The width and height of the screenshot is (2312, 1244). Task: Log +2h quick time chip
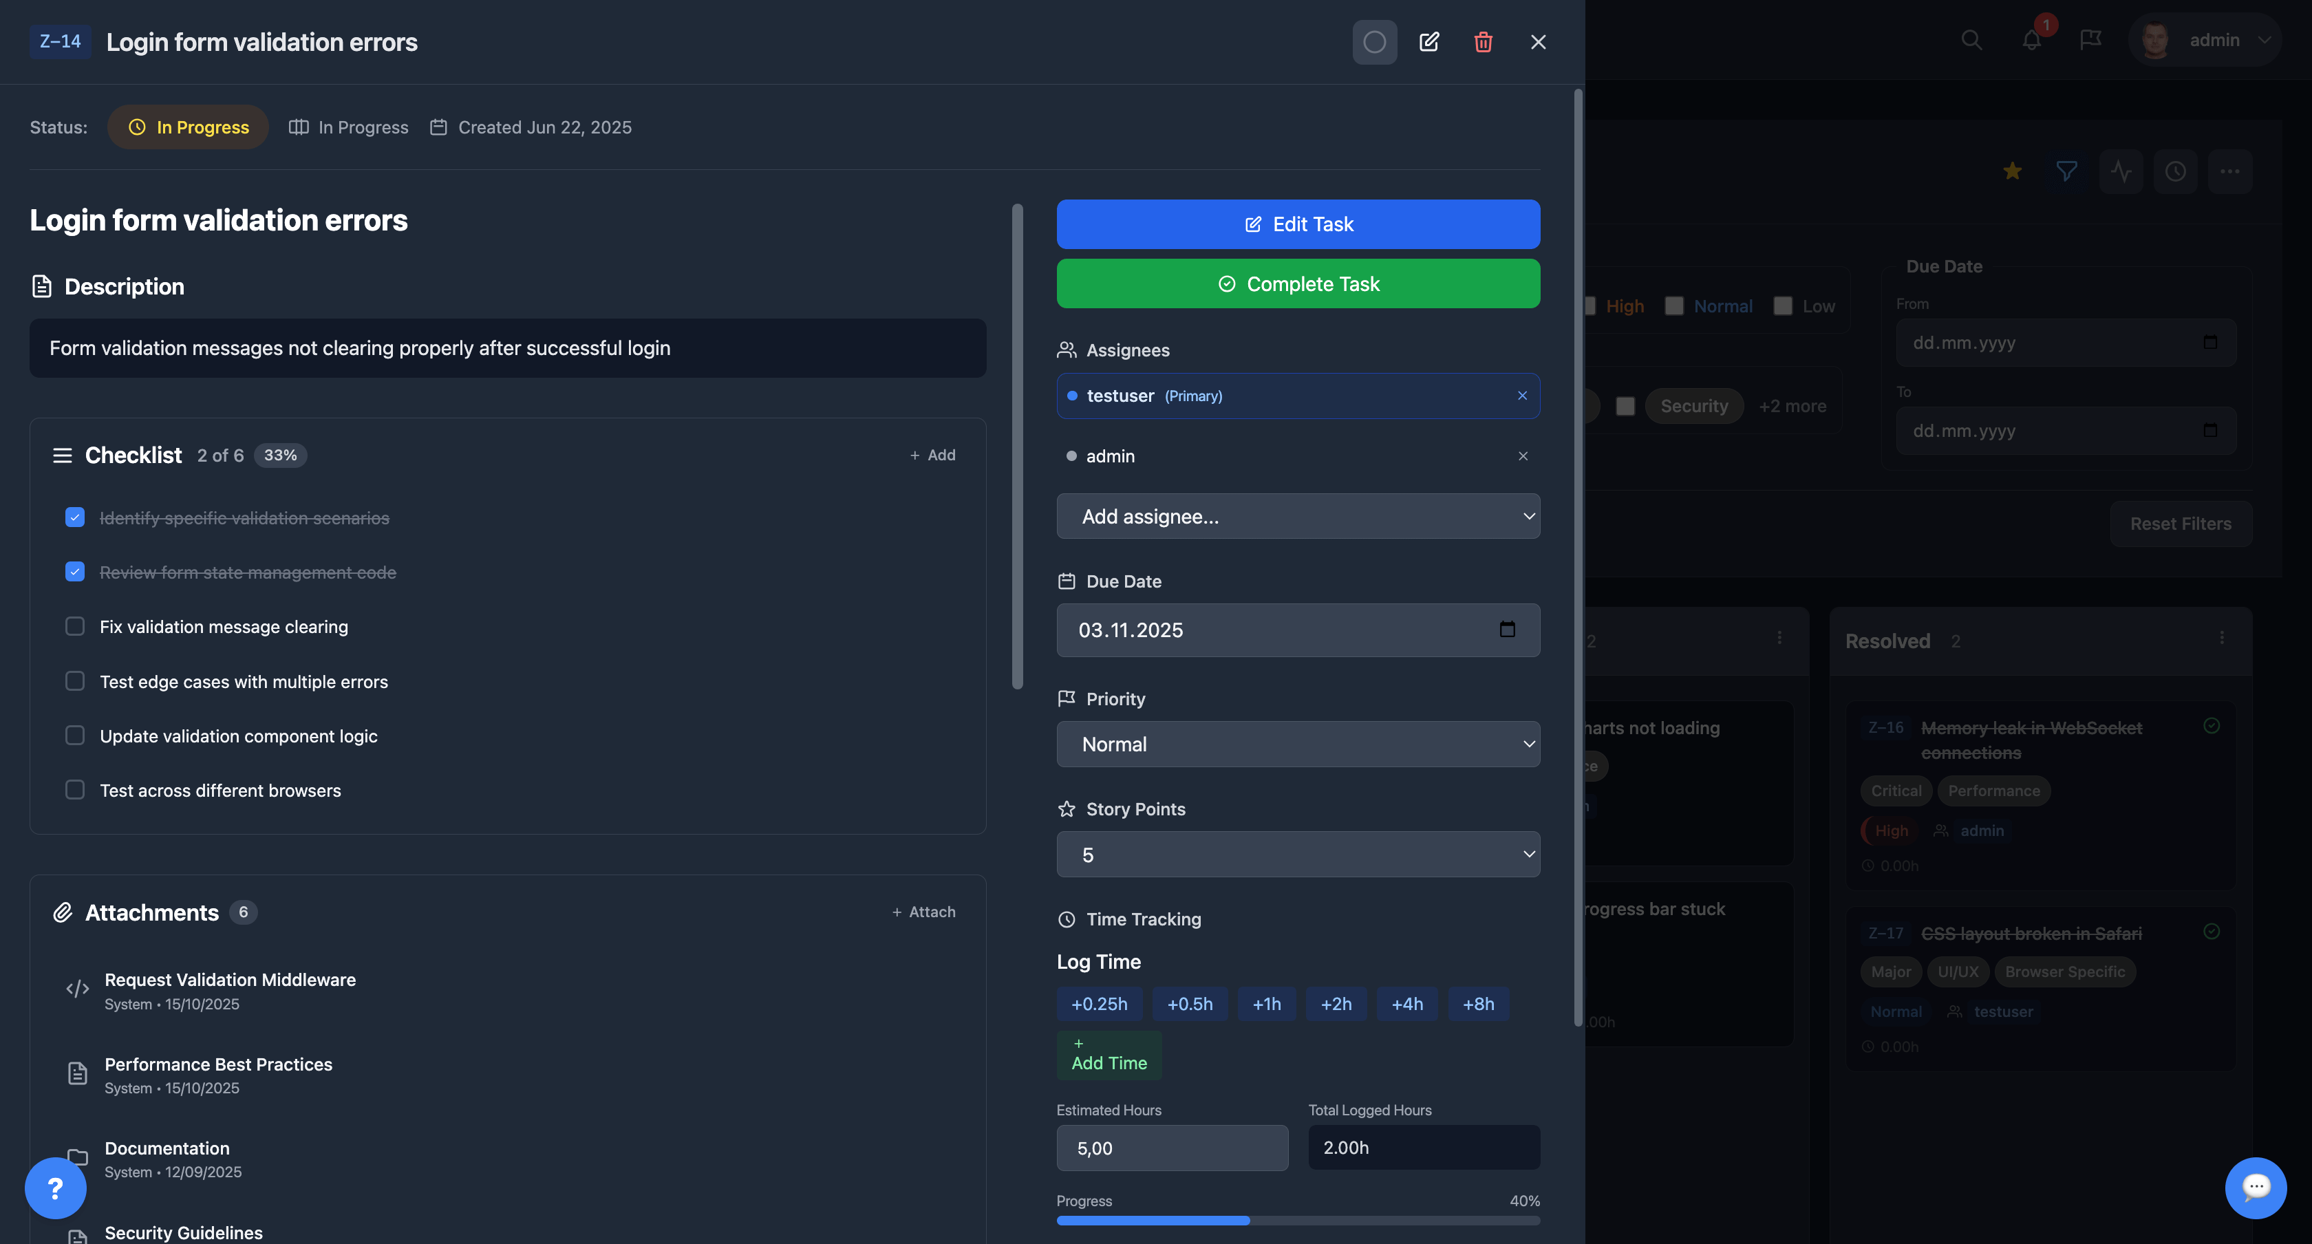pyautogui.click(x=1336, y=1003)
